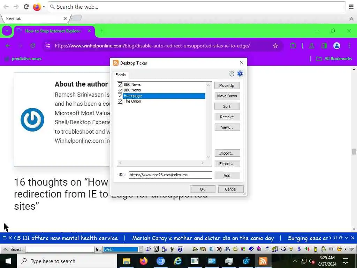357x268 pixels.
Task: Focus the Search toolbar text box
Action: pyautogui.click(x=60, y=249)
